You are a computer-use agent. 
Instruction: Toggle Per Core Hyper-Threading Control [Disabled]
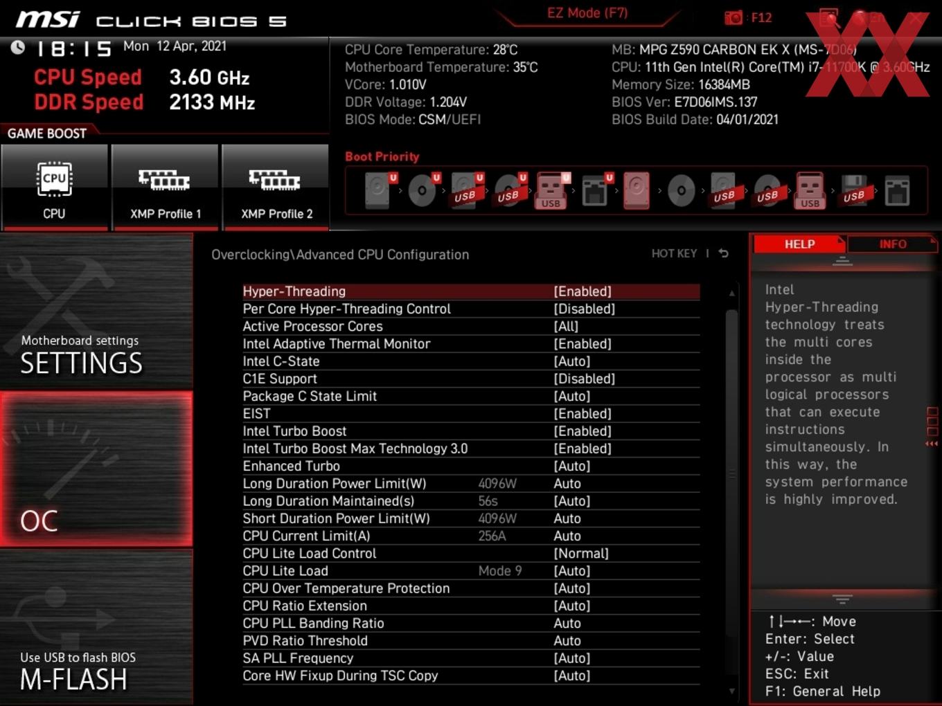click(x=584, y=309)
